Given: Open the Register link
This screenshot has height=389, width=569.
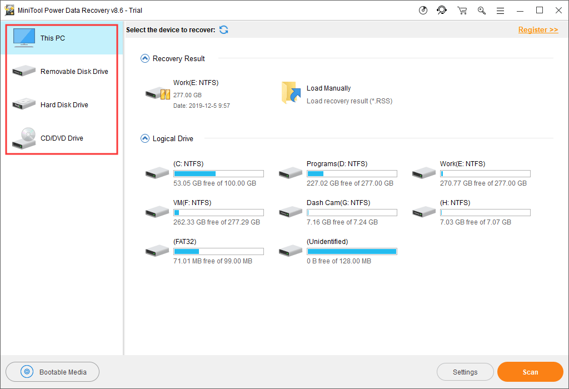Looking at the screenshot, I should click(x=538, y=29).
